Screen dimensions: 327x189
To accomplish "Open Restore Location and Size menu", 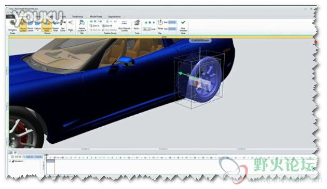I will (82, 26).
